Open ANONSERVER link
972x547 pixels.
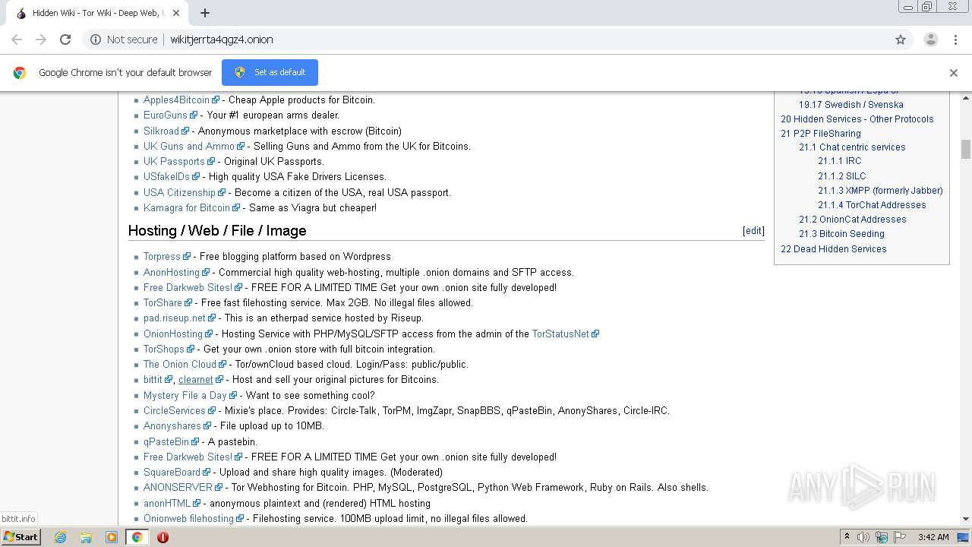coord(178,487)
